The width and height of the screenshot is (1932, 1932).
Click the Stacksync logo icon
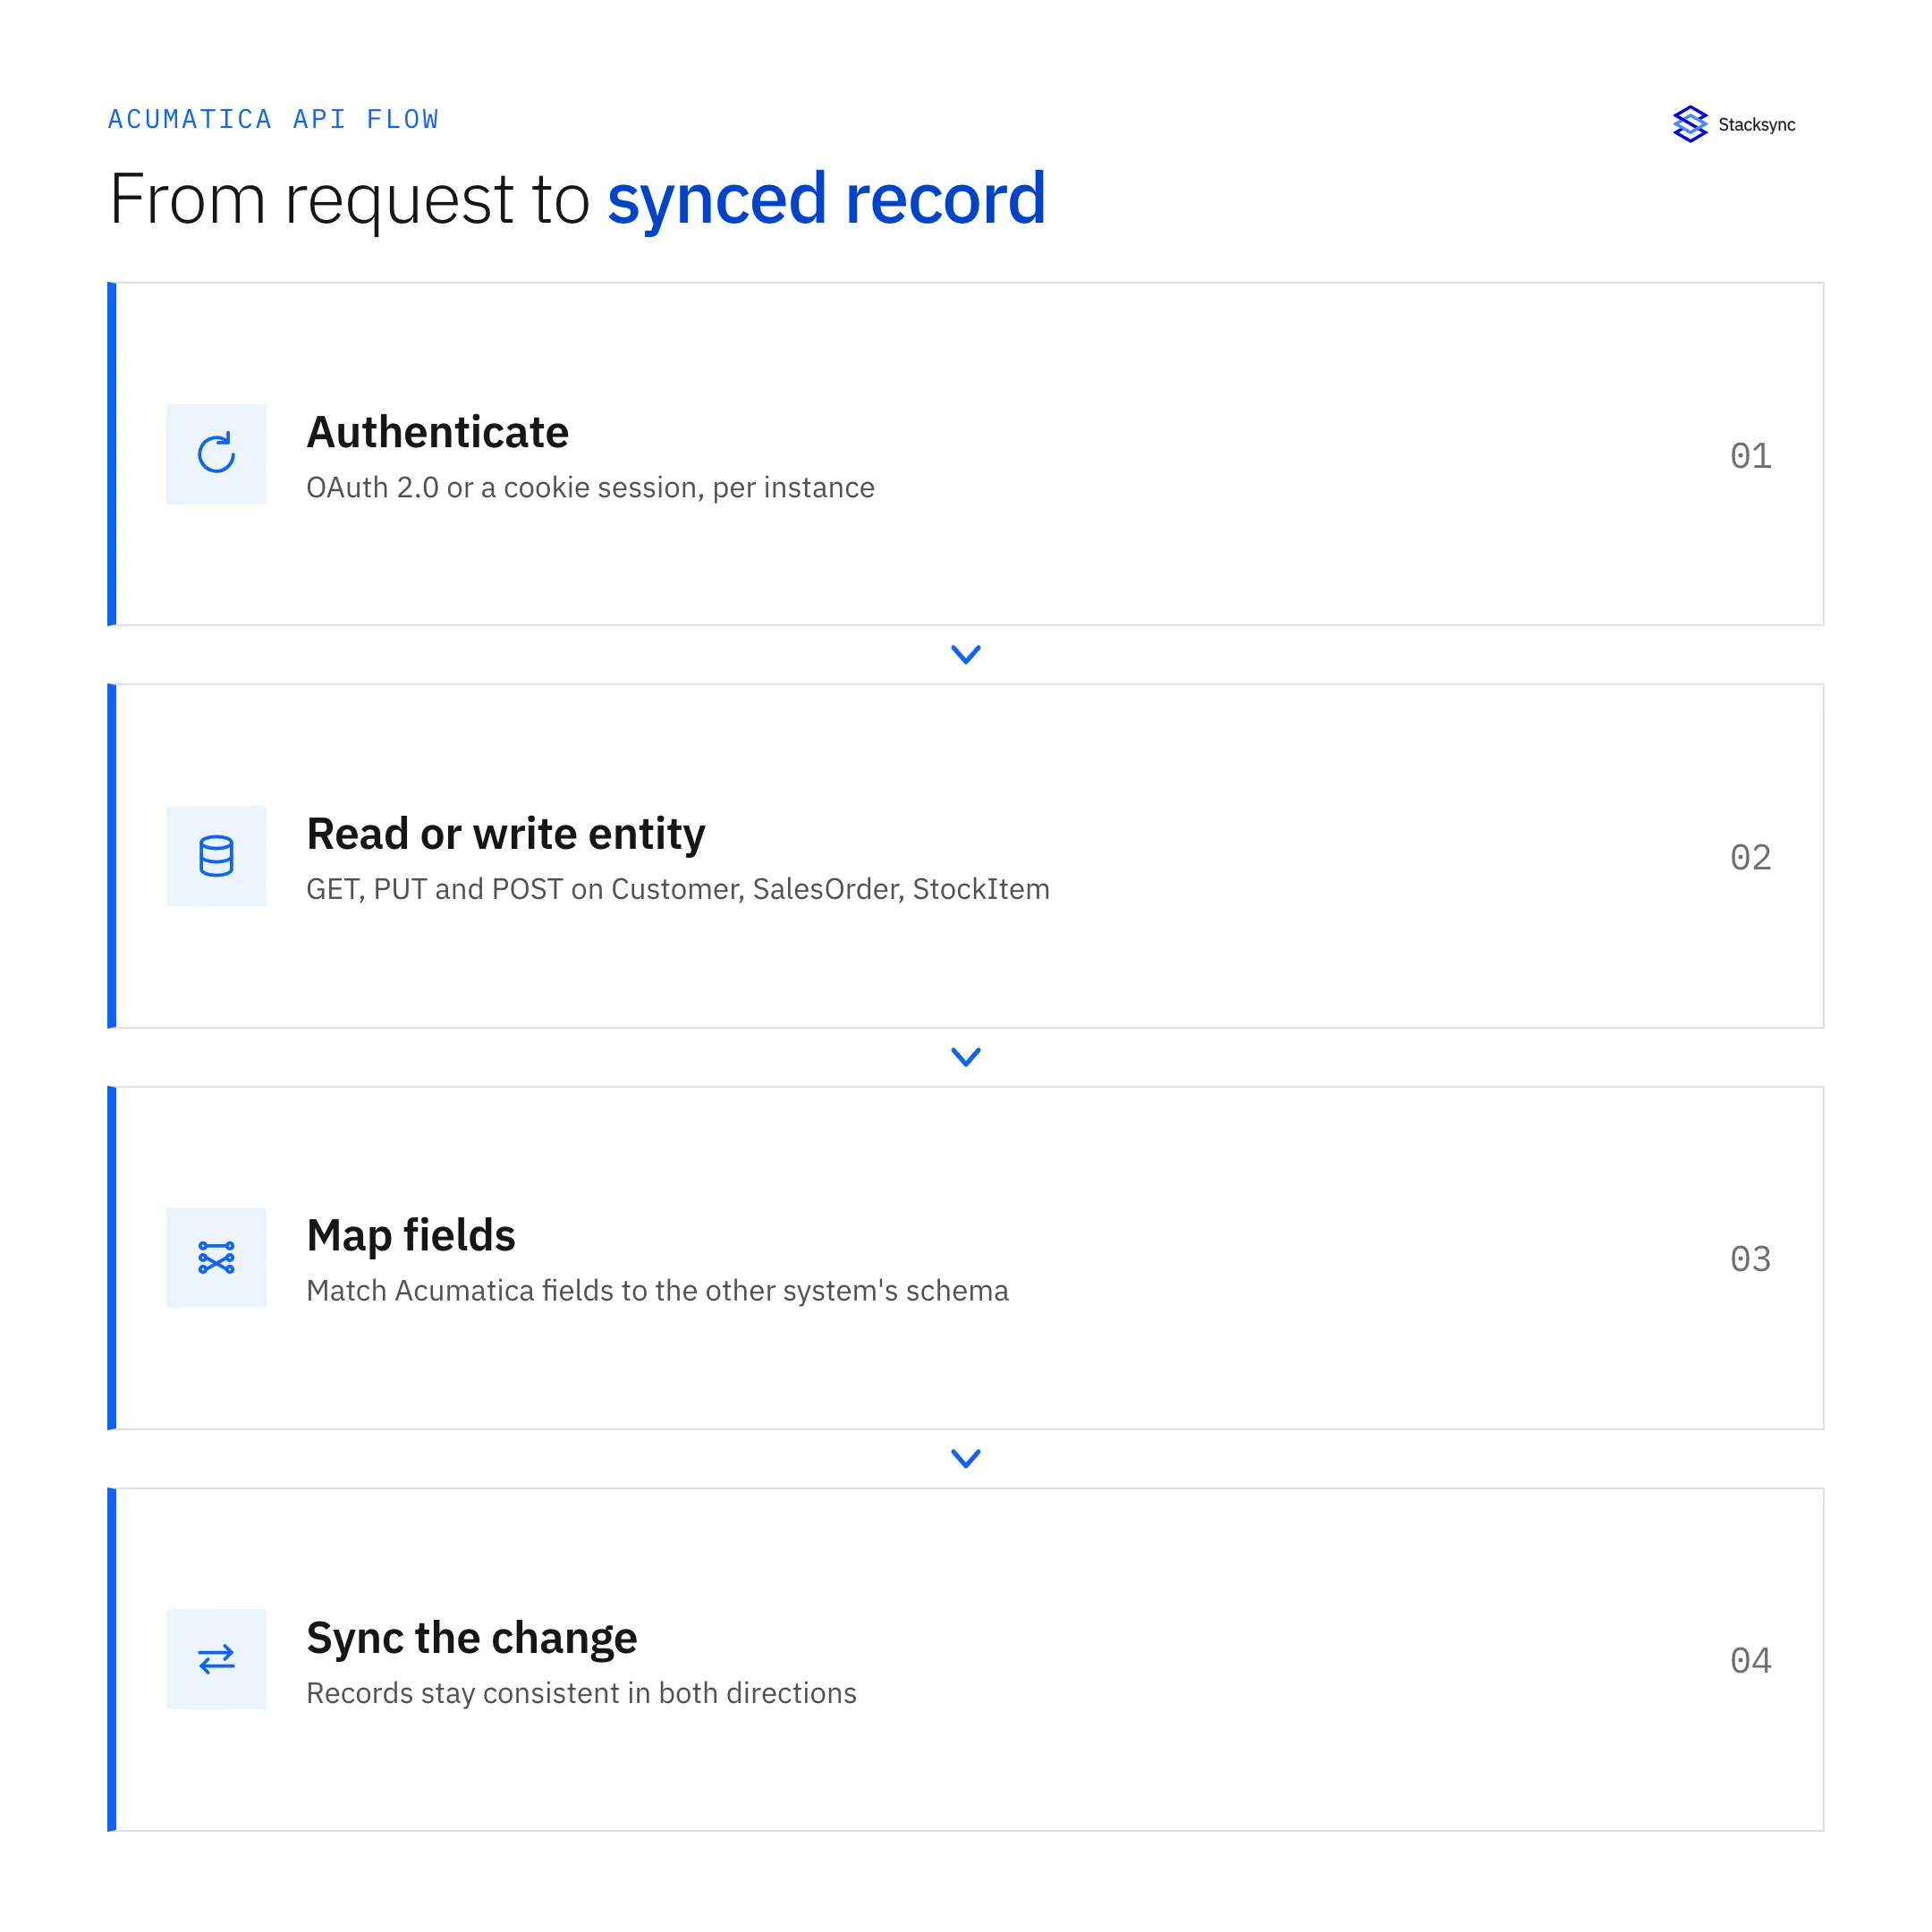(x=1690, y=125)
